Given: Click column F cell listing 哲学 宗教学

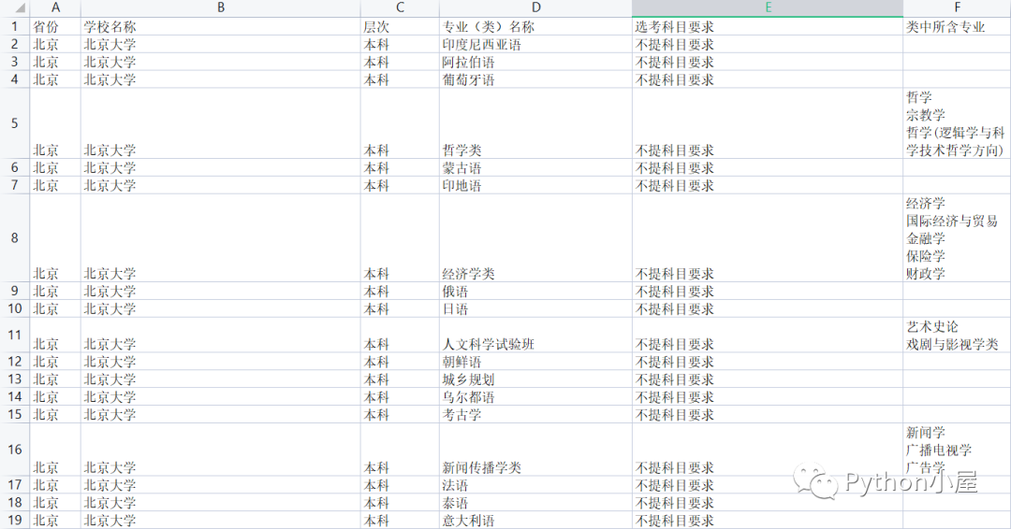Looking at the screenshot, I should (x=957, y=123).
